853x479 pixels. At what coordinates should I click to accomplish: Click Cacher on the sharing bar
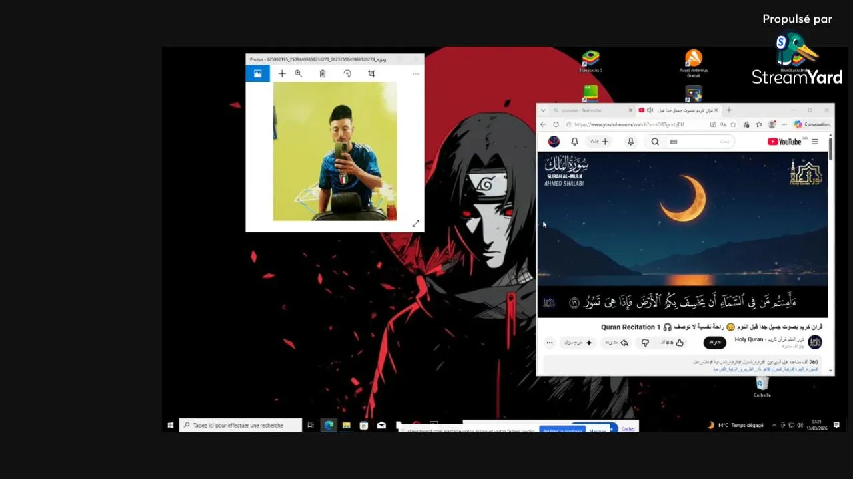pyautogui.click(x=628, y=429)
